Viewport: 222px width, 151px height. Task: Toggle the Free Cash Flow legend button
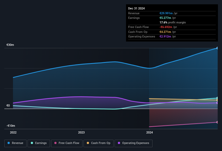[x=67, y=143]
